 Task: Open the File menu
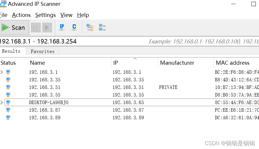pyautogui.click(x=3, y=15)
